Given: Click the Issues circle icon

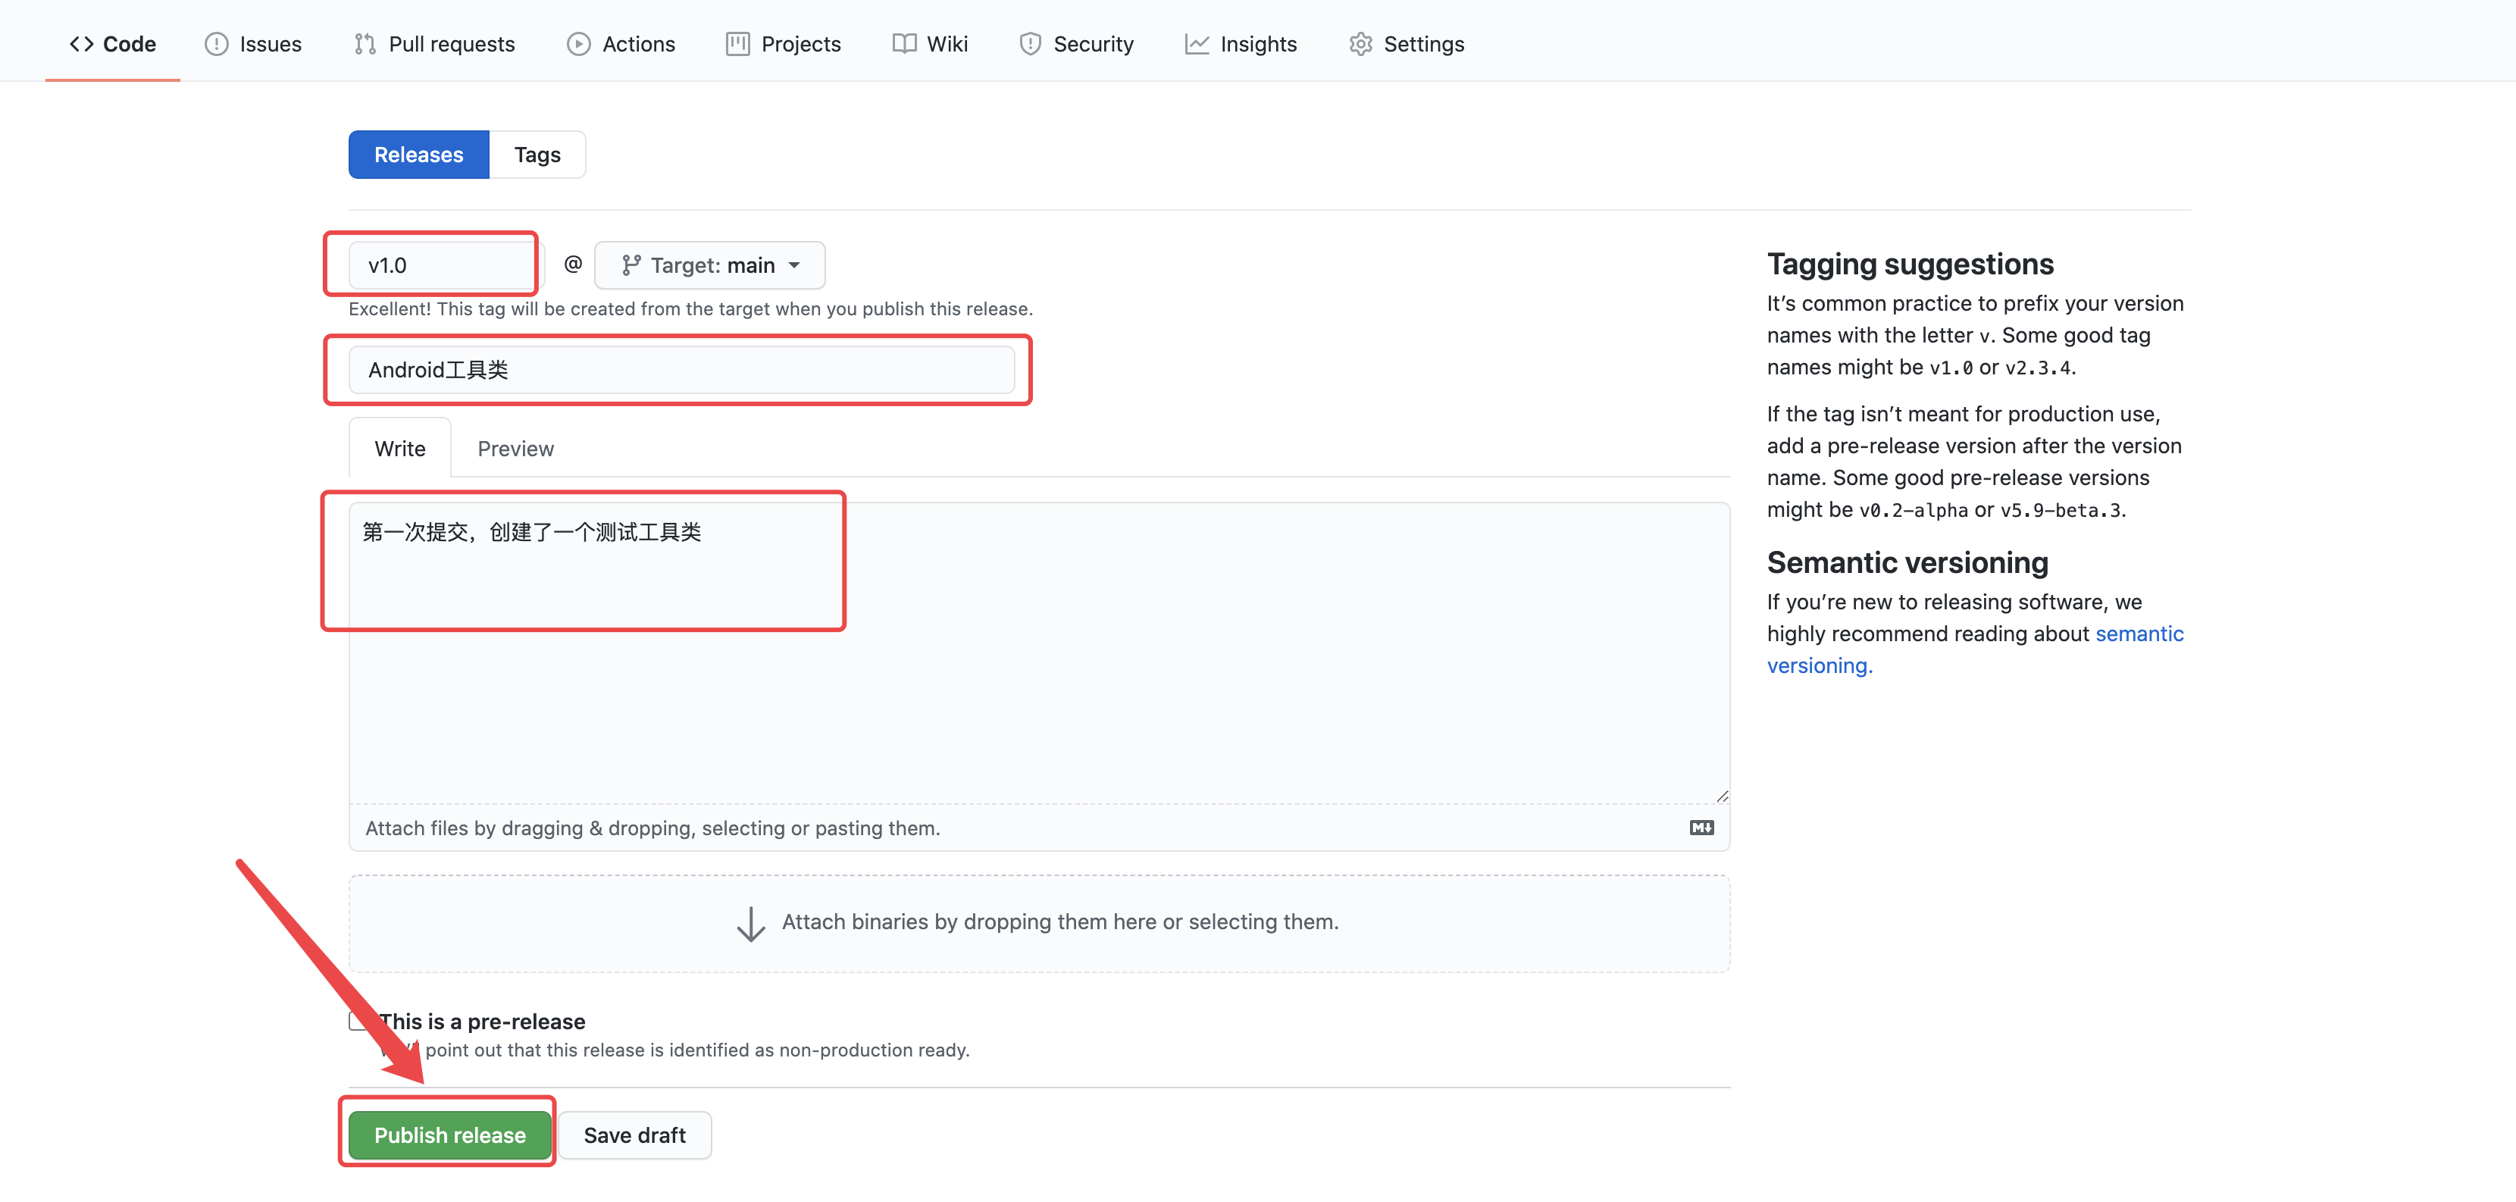Looking at the screenshot, I should pos(216,44).
